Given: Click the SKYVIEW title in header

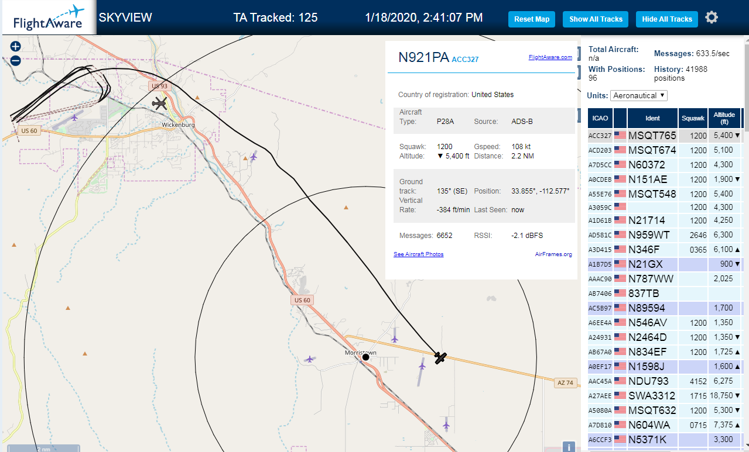Looking at the screenshot, I should click(x=125, y=18).
